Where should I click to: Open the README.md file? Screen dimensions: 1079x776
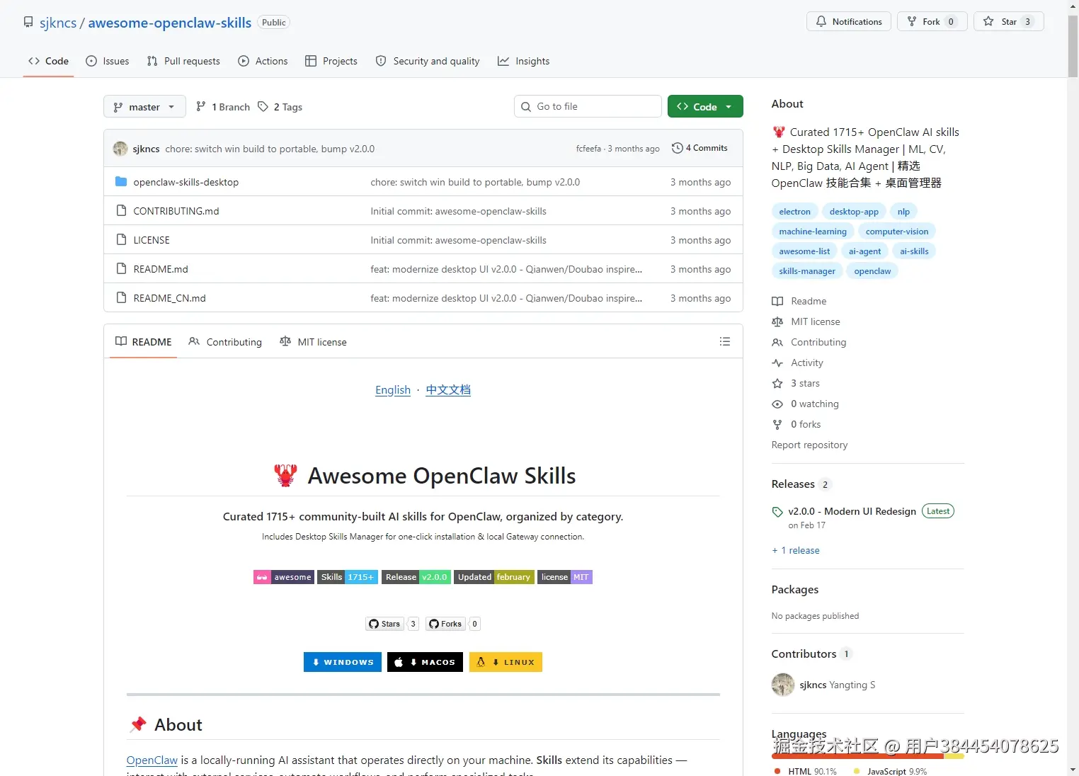coord(161,269)
